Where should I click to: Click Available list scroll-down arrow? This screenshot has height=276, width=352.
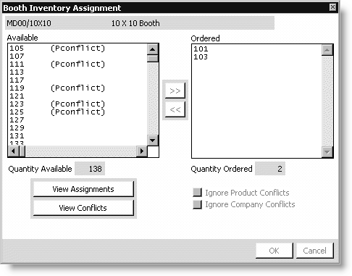click(153, 140)
